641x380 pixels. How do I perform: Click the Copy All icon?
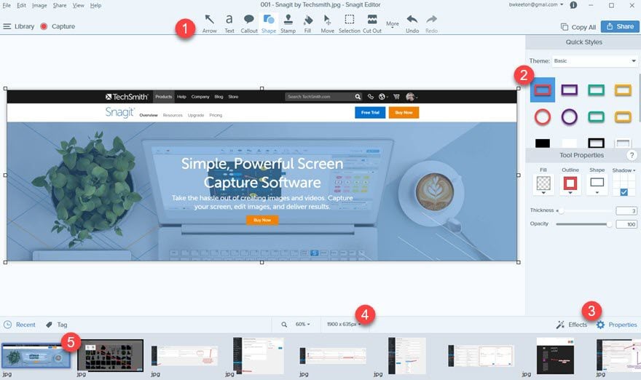[564, 27]
